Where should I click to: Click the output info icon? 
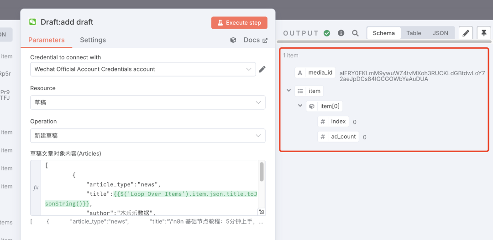coord(341,33)
